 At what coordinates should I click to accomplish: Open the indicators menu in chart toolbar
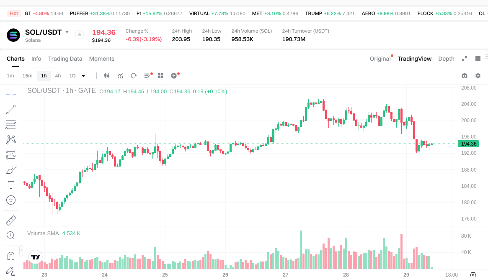coord(120,76)
